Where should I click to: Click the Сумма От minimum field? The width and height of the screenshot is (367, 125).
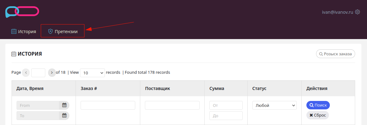pyautogui.click(x=226, y=105)
